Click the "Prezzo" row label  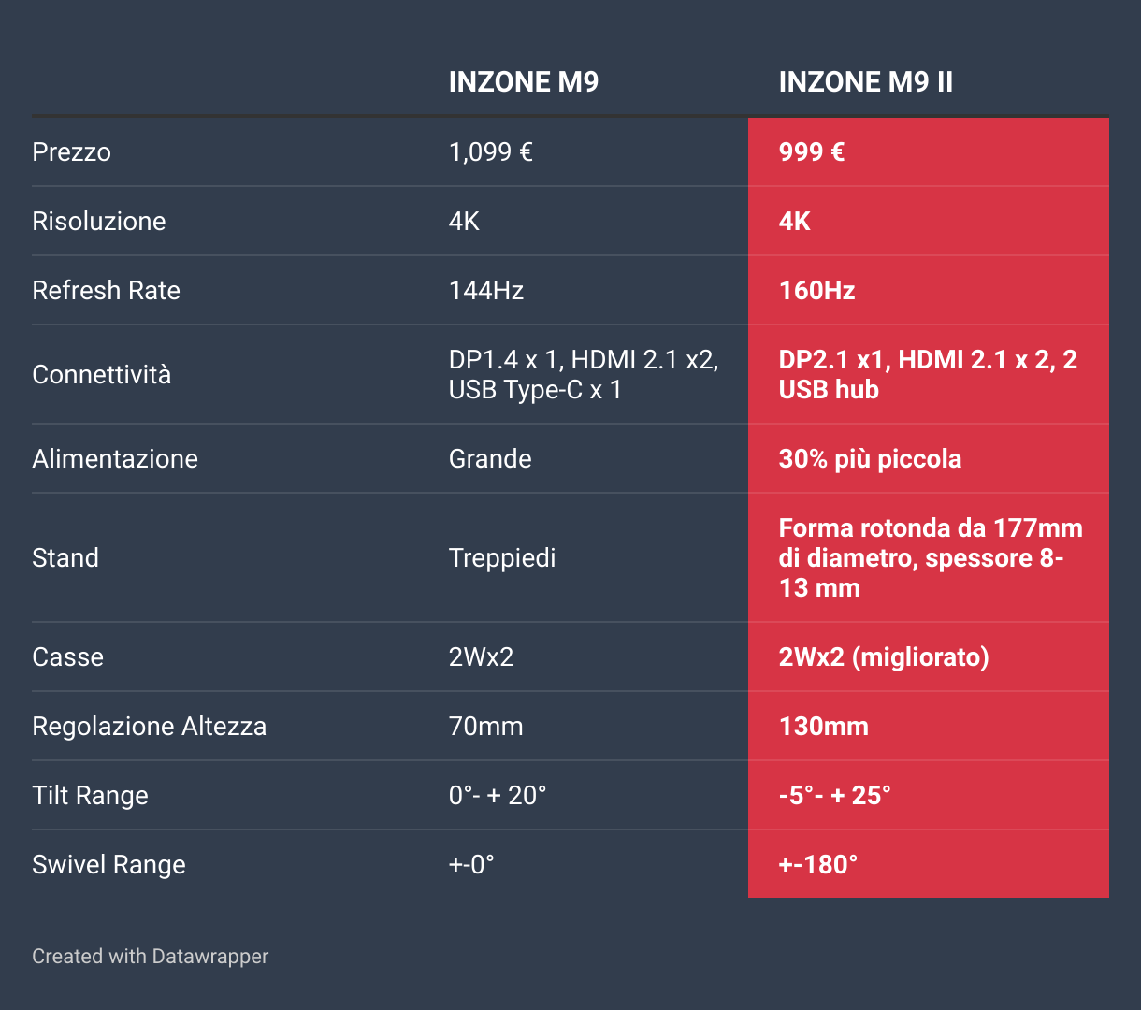click(71, 151)
